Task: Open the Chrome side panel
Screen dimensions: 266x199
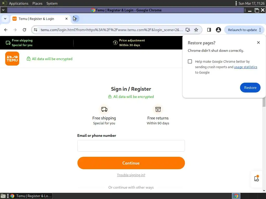Action: [209, 30]
